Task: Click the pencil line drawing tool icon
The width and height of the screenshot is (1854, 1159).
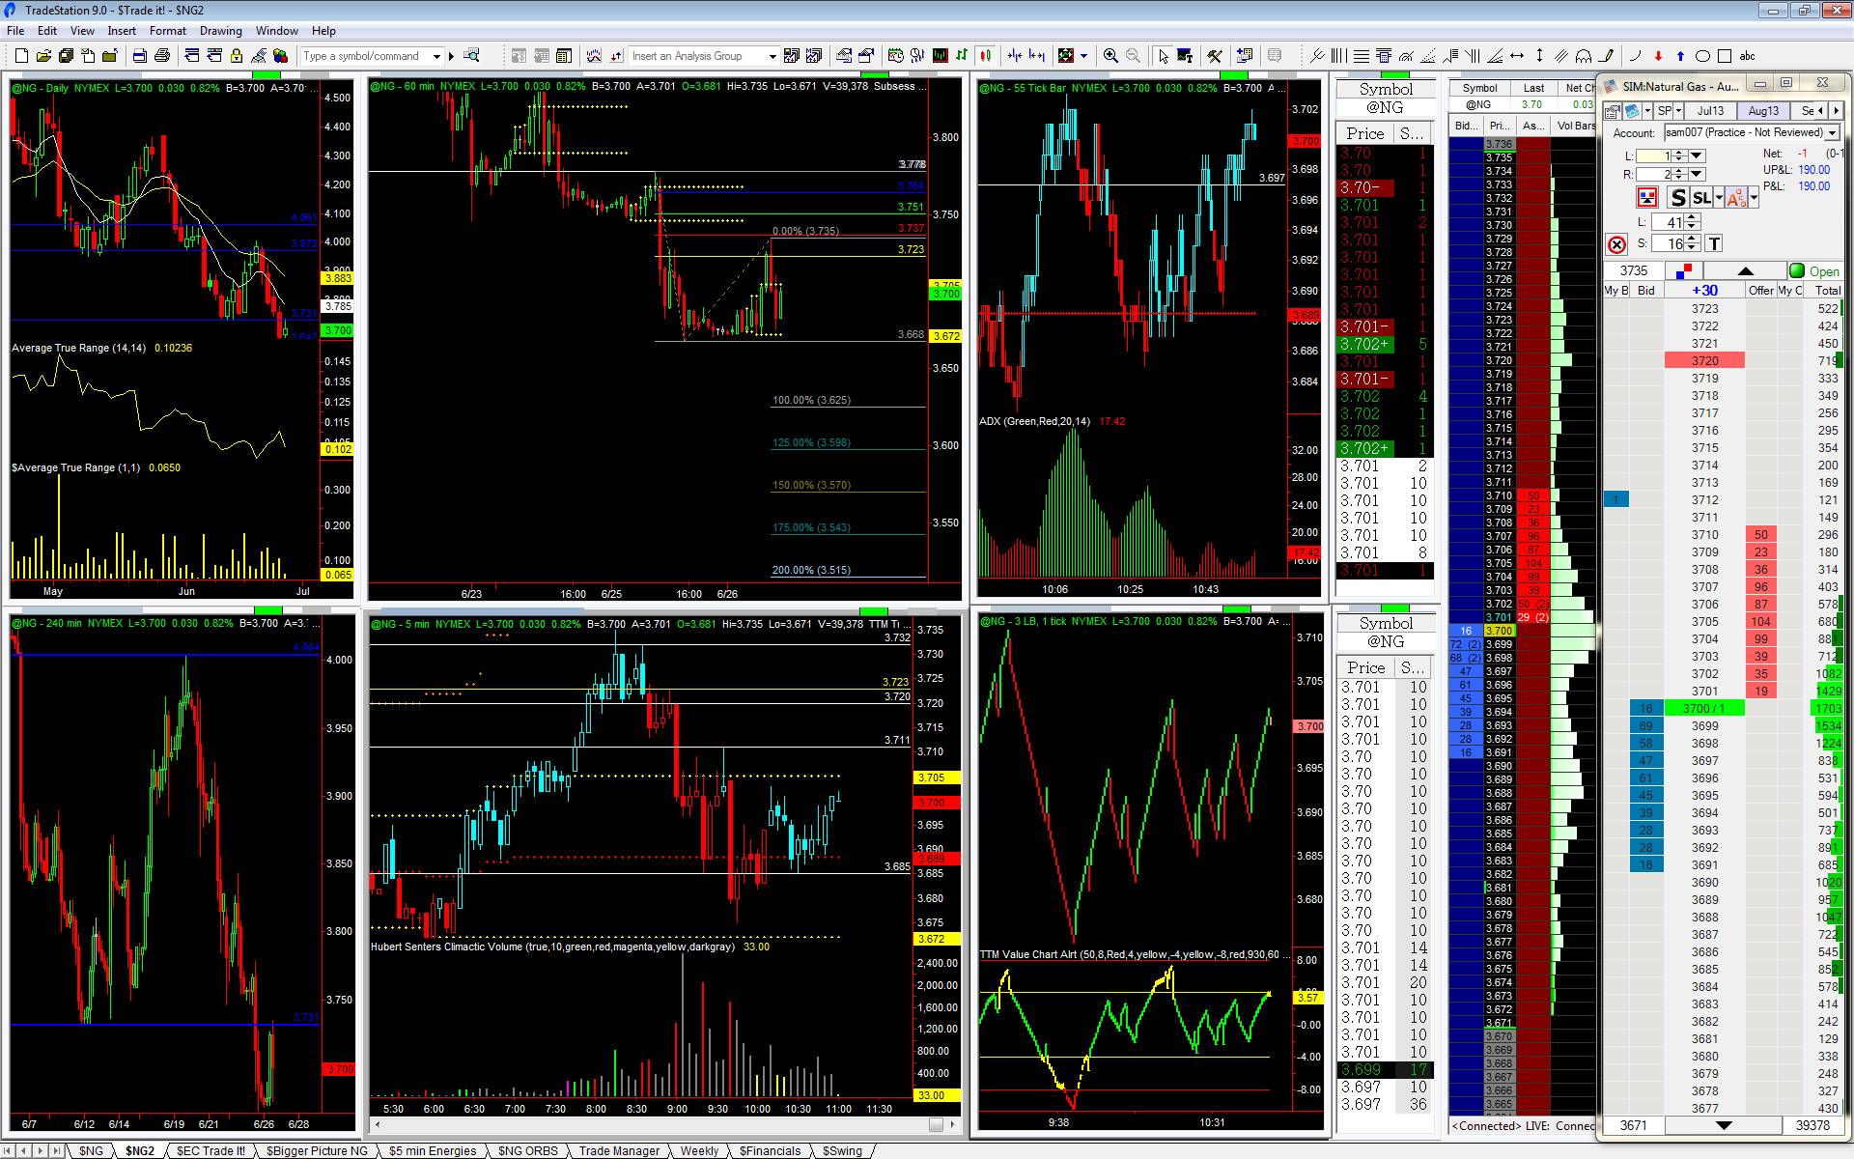Action: tap(1606, 56)
